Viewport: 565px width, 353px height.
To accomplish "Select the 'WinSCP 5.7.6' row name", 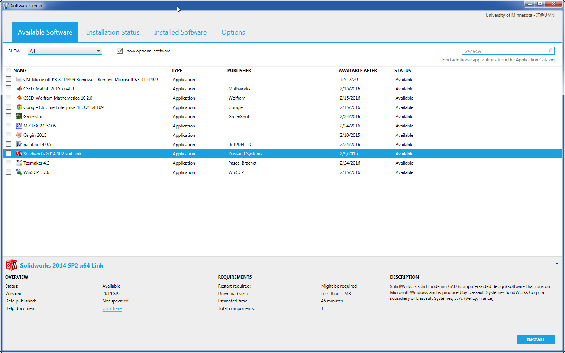I will point(36,172).
